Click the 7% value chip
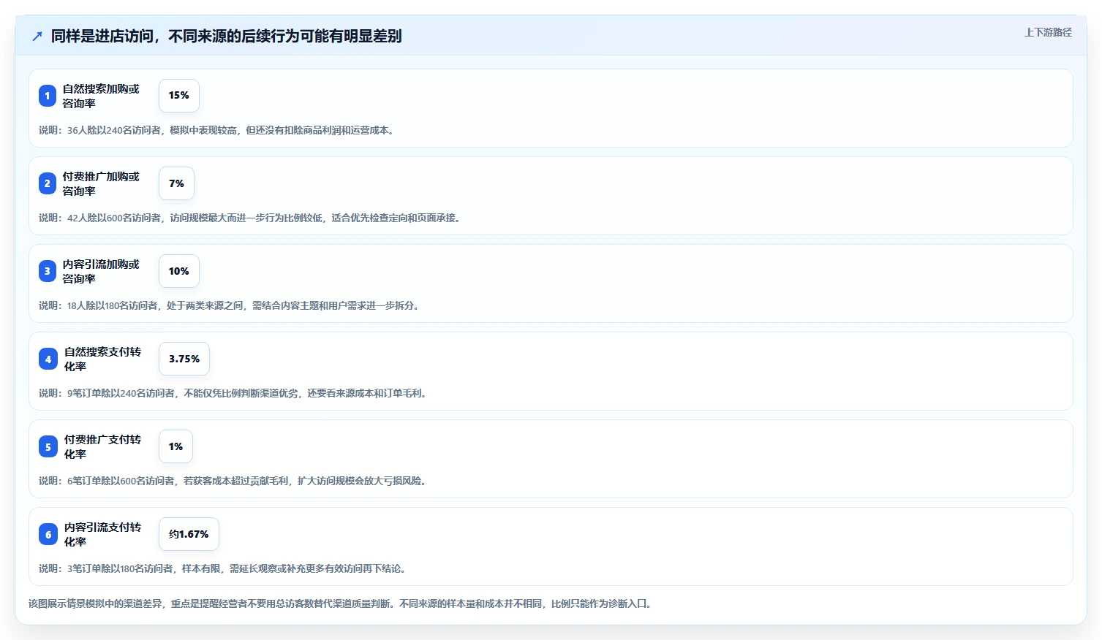1102x640 pixels. coord(176,183)
